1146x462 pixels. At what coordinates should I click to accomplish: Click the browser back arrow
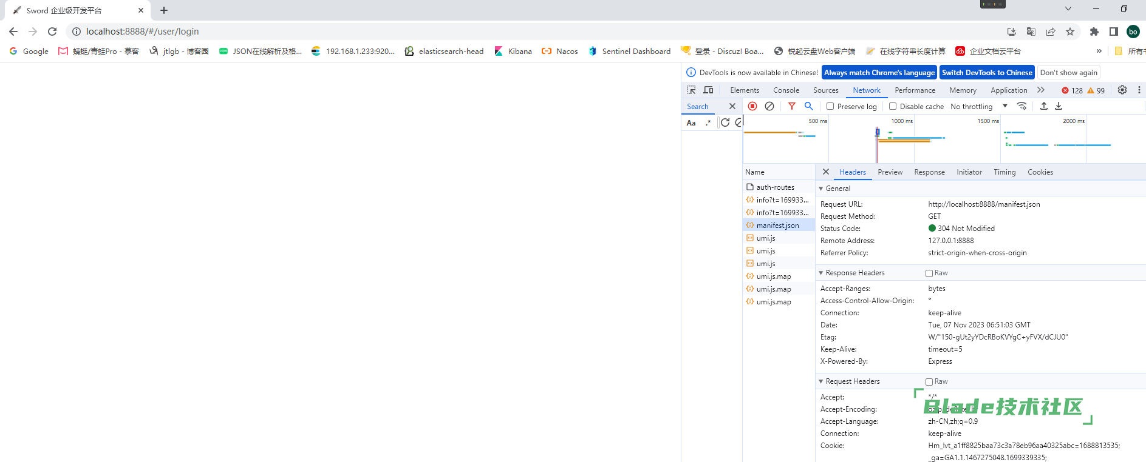click(13, 32)
